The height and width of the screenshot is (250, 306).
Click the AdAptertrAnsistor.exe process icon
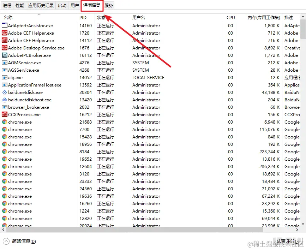click(x=5, y=25)
